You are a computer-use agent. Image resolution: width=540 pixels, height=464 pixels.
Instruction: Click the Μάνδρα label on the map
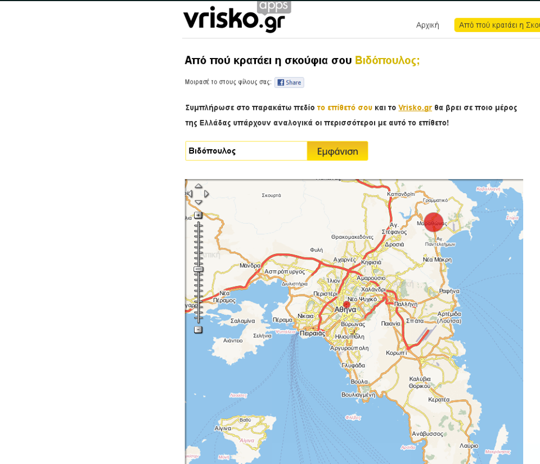click(250, 265)
